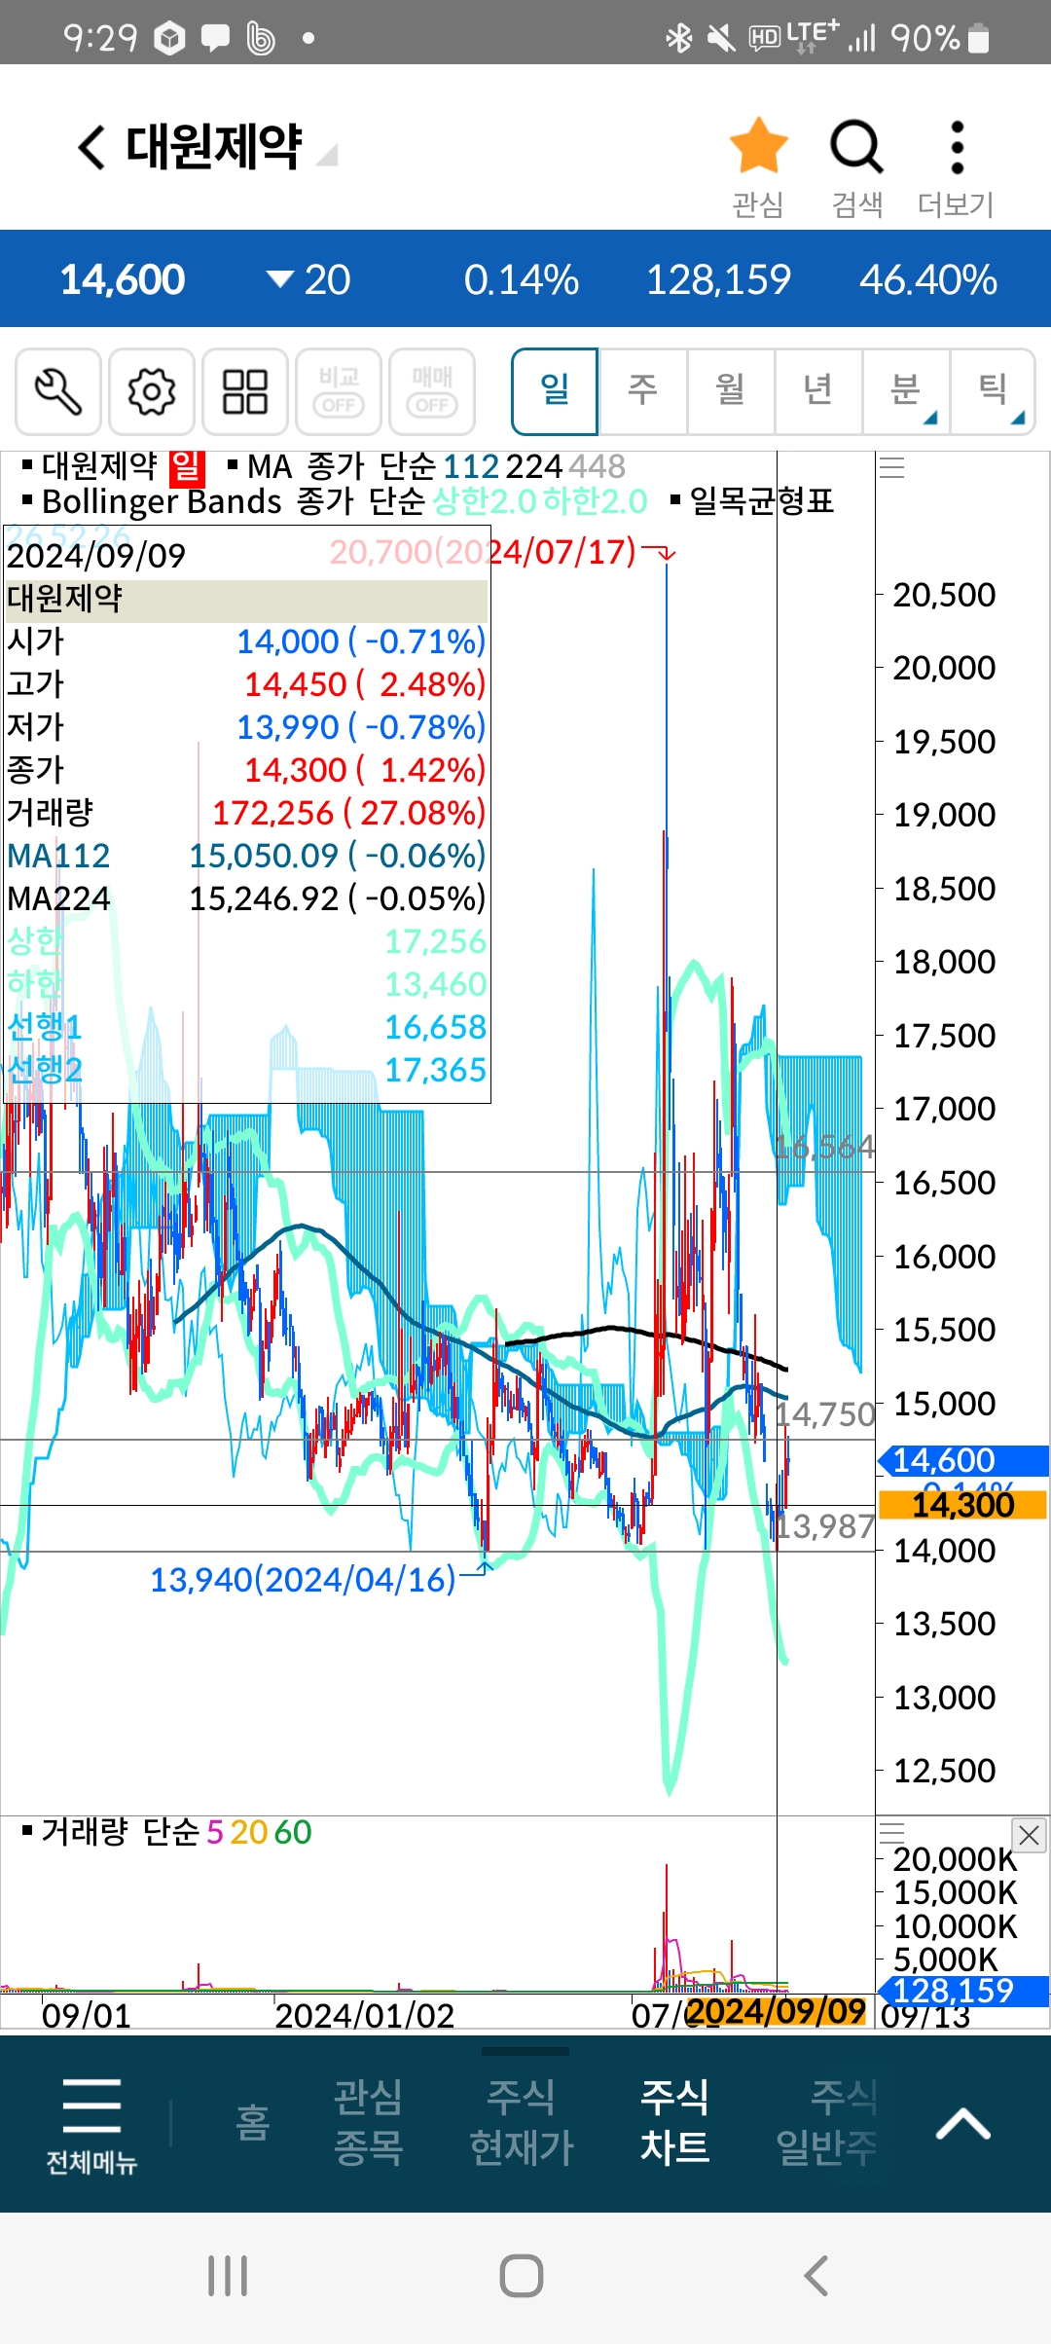
Task: Open chart settings gear button
Action: pyautogui.click(x=152, y=391)
